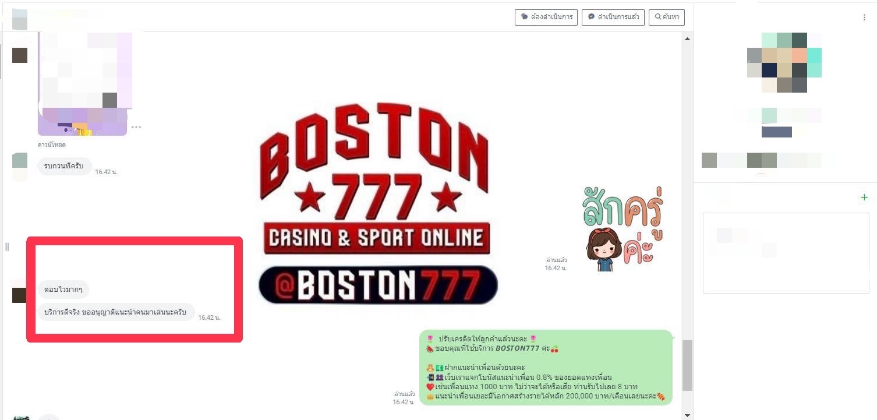The image size is (877, 420).
Task: Click the green plus icon to add a note
Action: (864, 197)
